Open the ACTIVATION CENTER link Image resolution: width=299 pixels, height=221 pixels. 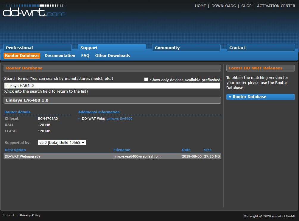(276, 6)
